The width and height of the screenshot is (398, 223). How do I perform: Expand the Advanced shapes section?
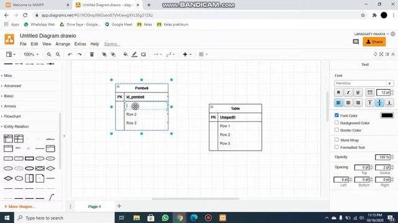click(x=12, y=85)
